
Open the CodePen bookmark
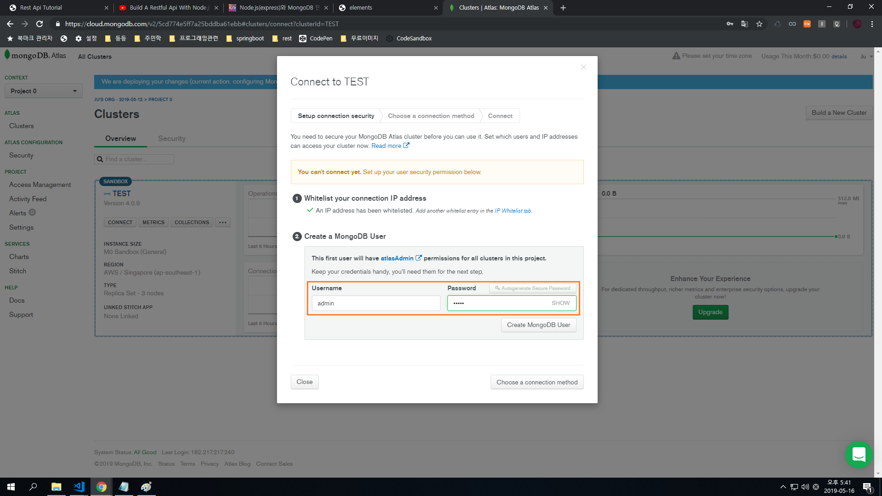(x=316, y=39)
